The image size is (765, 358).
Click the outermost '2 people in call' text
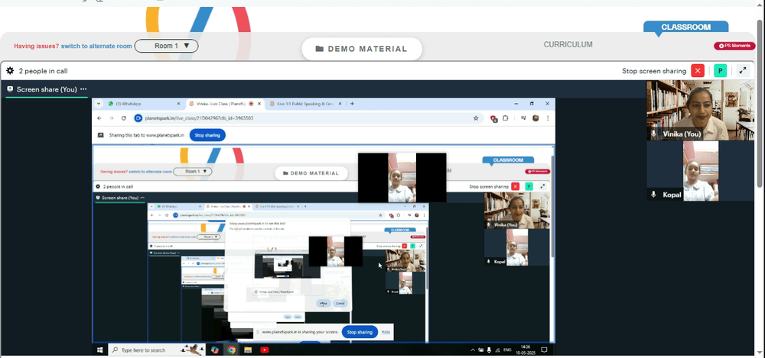43,71
